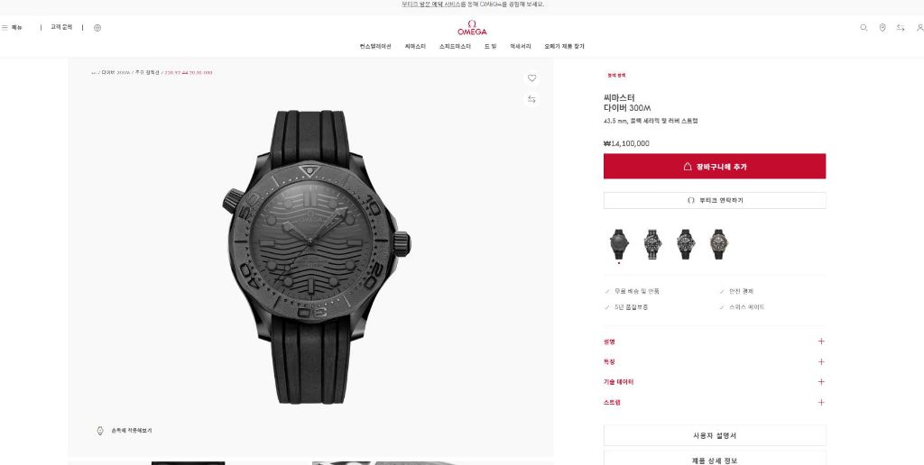Select the second watch variant thumbnail
This screenshot has height=465, width=924.
[652, 244]
